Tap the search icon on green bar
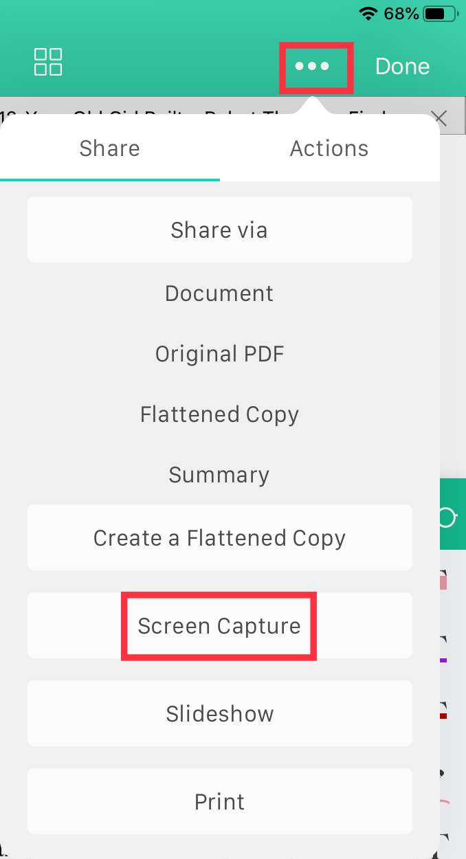 448,517
